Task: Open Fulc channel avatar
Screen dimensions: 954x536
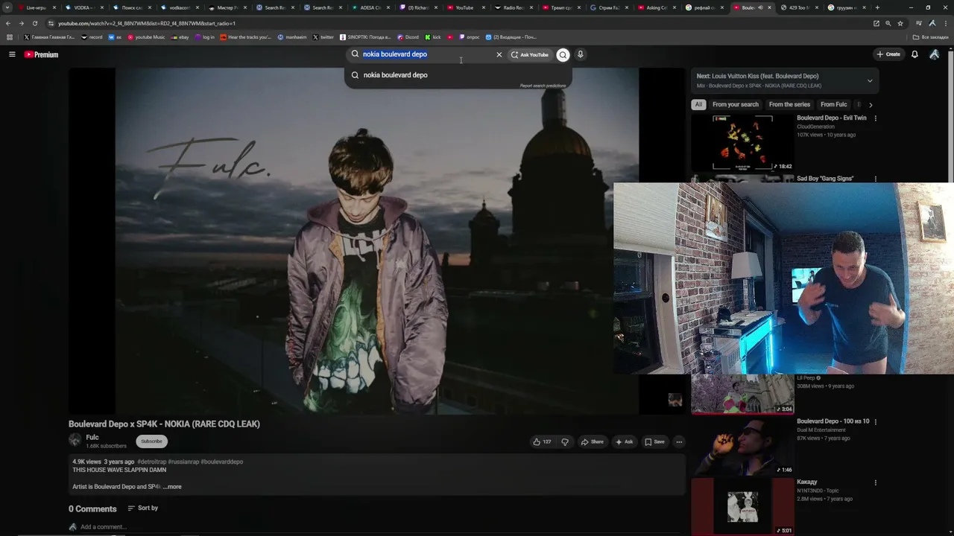Action: click(75, 441)
